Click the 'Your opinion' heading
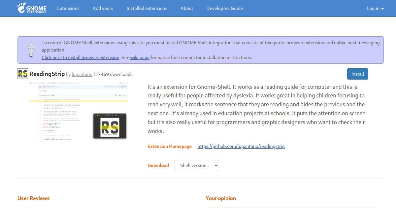The width and height of the screenshot is (396, 208). tap(221, 198)
